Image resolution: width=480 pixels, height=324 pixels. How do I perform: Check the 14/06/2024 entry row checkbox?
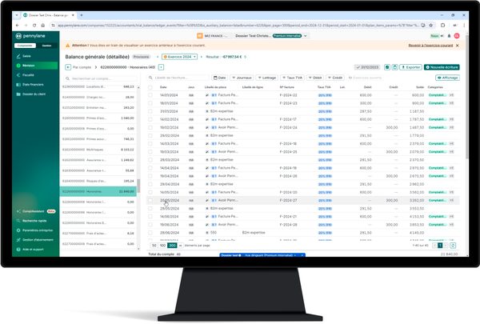click(150, 217)
